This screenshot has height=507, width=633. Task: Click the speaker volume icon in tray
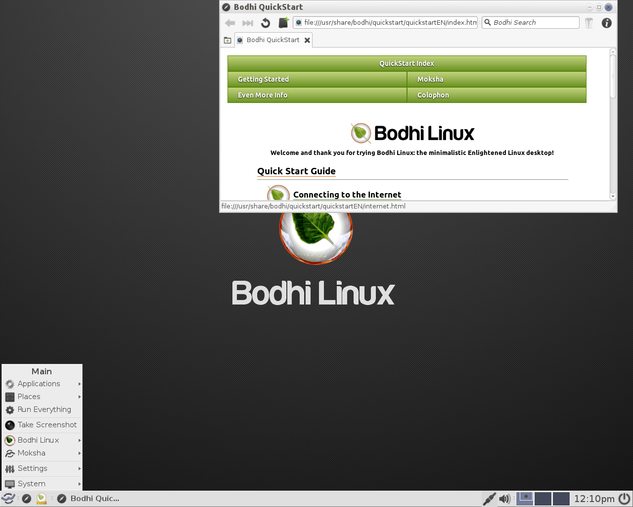504,499
